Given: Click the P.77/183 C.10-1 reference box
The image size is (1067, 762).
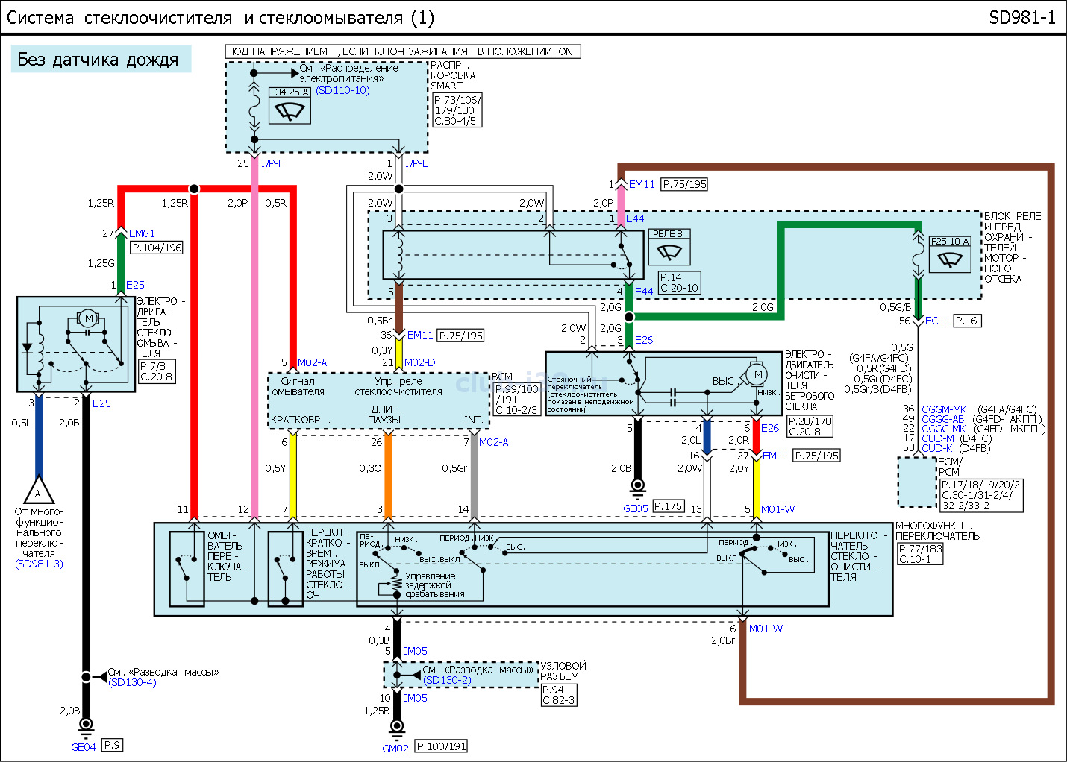Looking at the screenshot, I should (921, 554).
